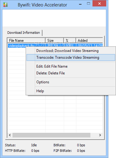Image resolution: width=116 pixels, height=158 pixels.
Task: Click the HTTP BitRate: label
Action: (15, 151)
